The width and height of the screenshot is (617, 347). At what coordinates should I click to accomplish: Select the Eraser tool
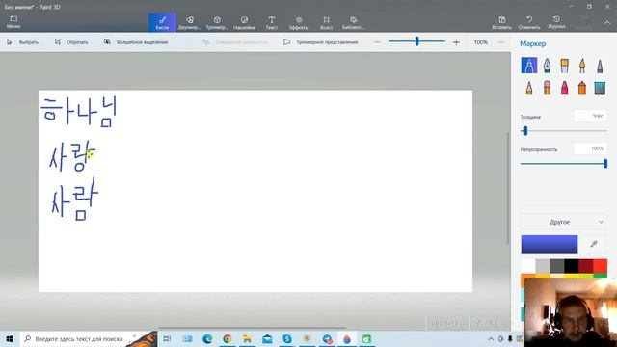pyautogui.click(x=547, y=88)
